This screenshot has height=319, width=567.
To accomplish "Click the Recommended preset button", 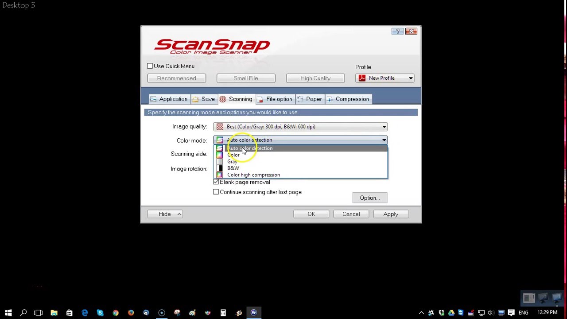I will pos(176,78).
